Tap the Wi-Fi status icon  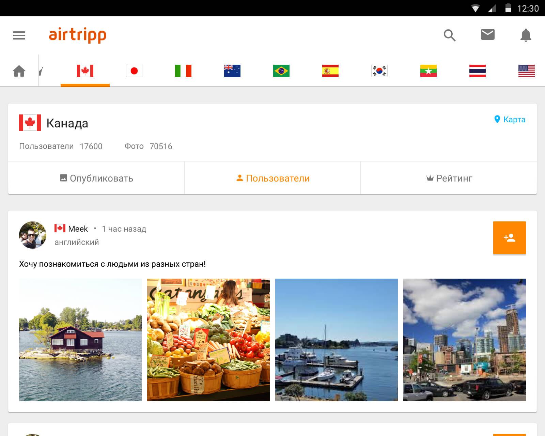point(476,9)
